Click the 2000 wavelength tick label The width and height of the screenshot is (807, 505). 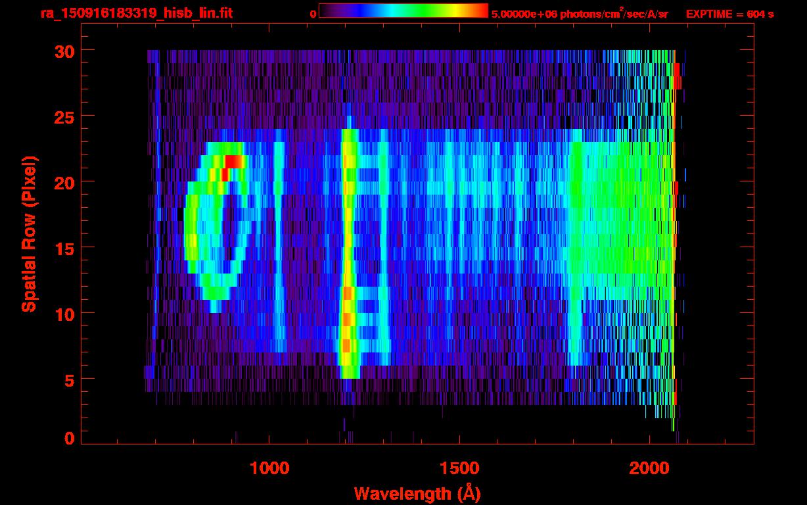tap(650, 468)
